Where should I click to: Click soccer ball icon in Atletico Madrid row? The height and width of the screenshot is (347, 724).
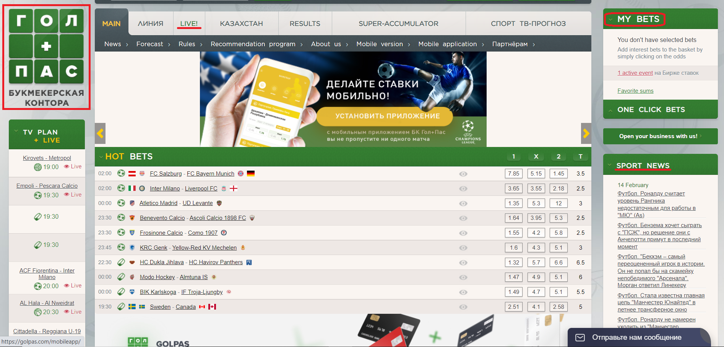(121, 203)
